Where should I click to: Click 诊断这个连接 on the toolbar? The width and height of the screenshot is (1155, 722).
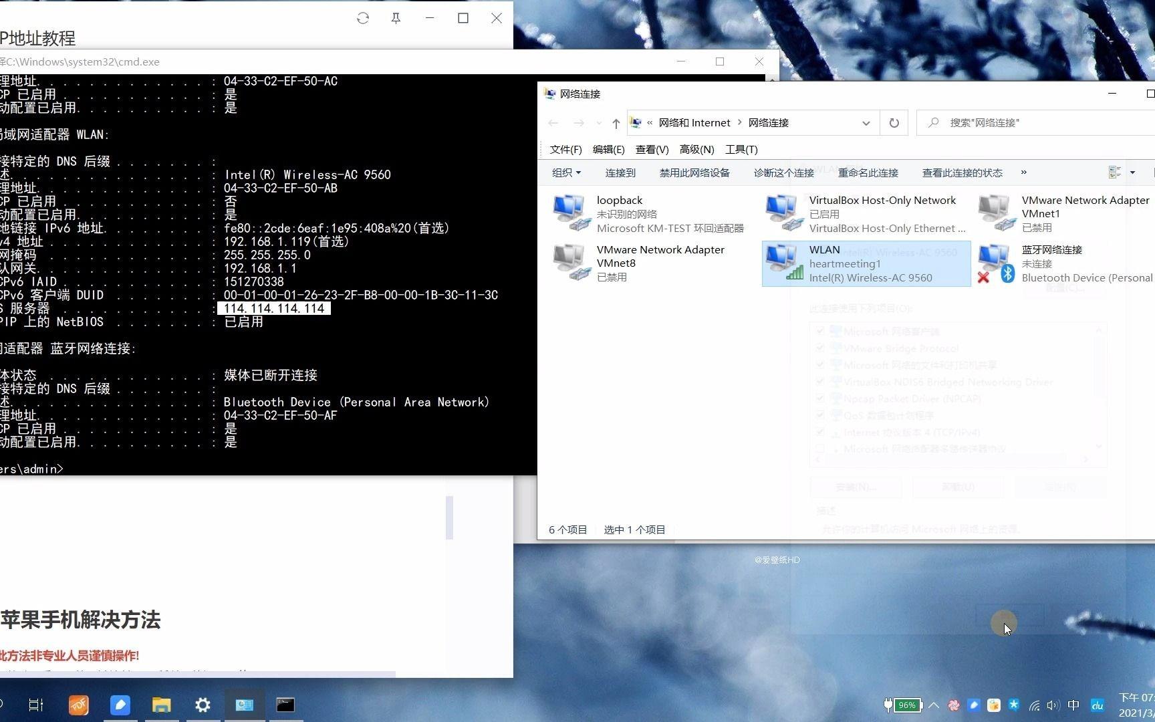[x=783, y=172]
